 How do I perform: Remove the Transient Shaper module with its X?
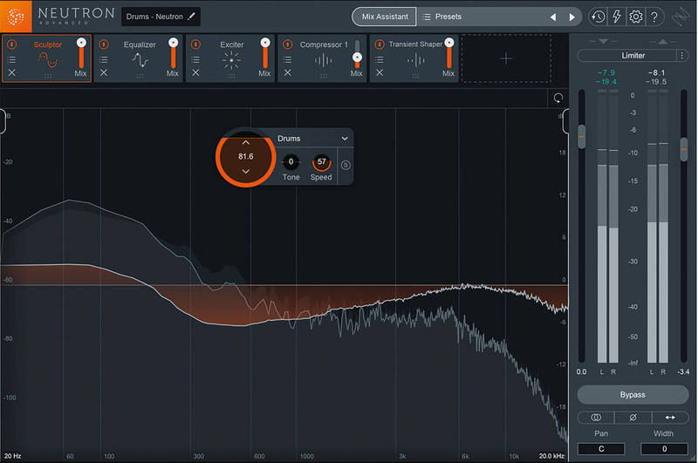pos(380,72)
